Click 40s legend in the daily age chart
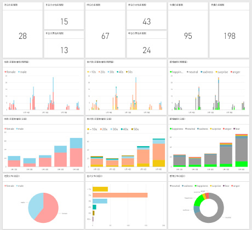The image size is (252, 230). [124, 129]
